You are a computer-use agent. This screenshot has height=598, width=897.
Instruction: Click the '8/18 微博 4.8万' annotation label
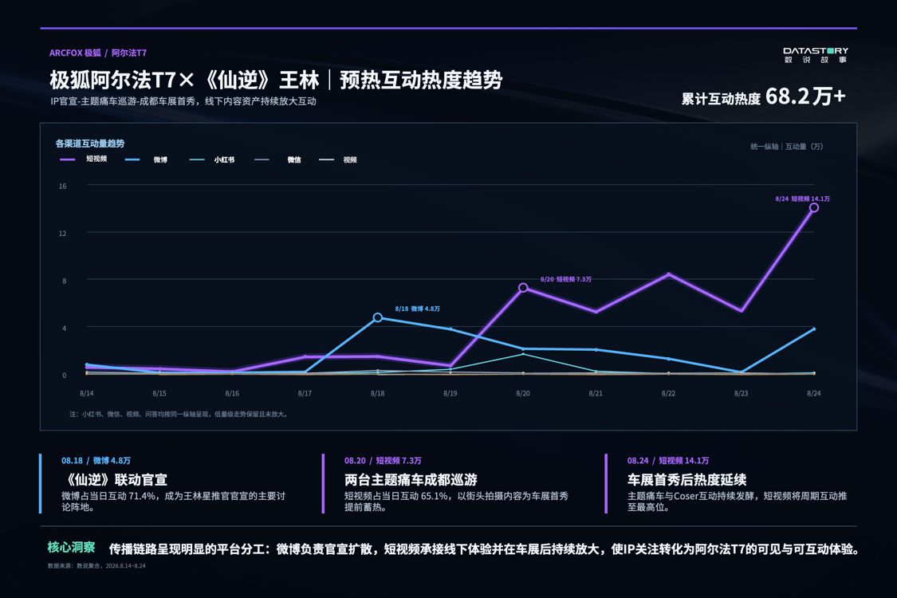(x=418, y=309)
